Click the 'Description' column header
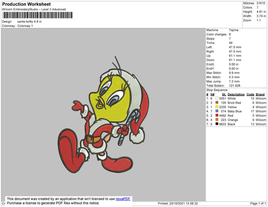Image resolution: width=268 pixels, height=207 pixels. click(236, 95)
